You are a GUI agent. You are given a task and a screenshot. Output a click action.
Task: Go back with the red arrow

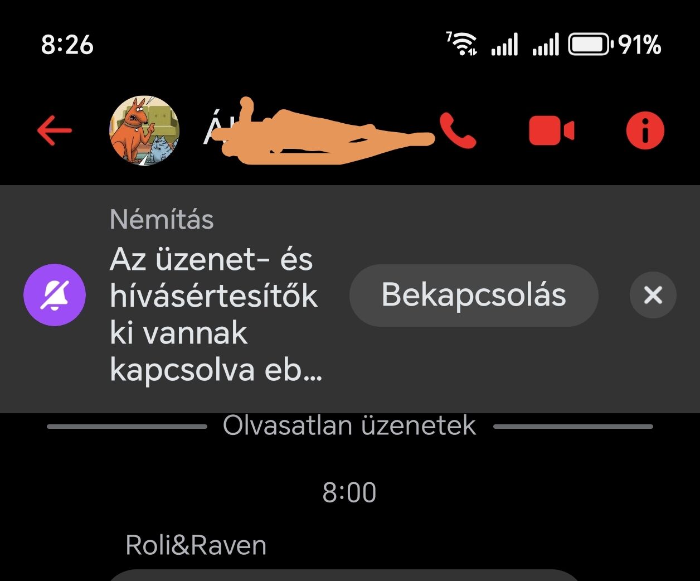click(55, 130)
